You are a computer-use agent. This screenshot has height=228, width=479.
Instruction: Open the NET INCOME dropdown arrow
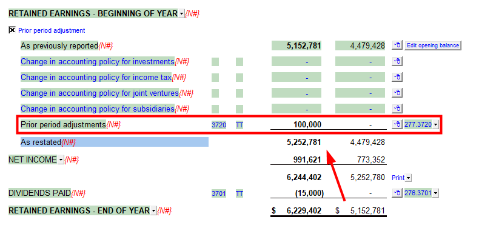coord(61,160)
